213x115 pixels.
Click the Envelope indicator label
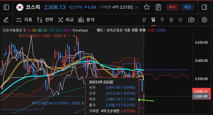tap(80, 30)
